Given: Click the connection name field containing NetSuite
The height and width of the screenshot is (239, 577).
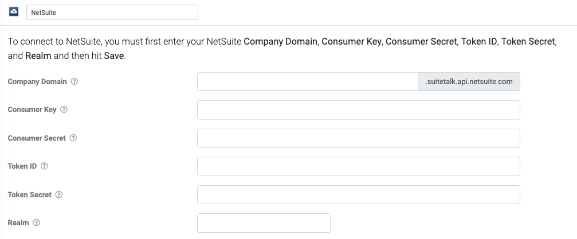Looking at the screenshot, I should [112, 13].
